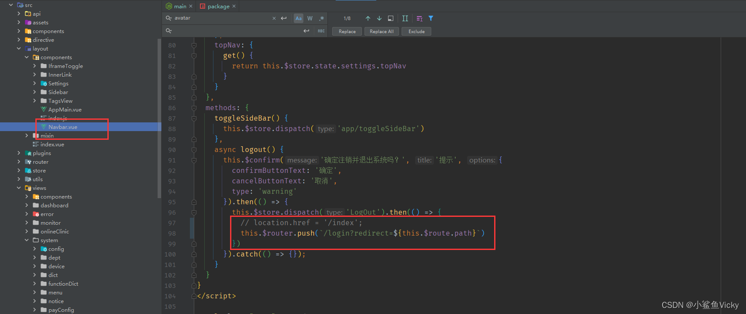The image size is (746, 314).
Task: Fold the methods block at line 86
Action: coord(194,108)
